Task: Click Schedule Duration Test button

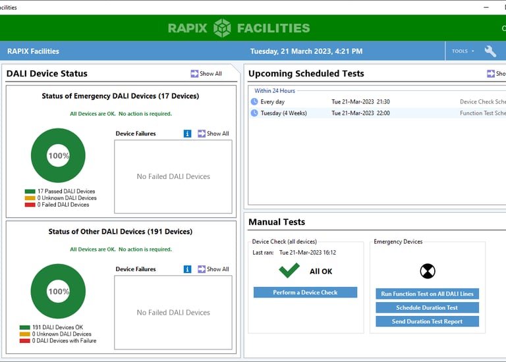Action: click(x=427, y=307)
